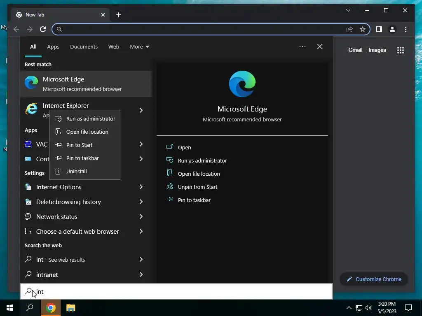Open the More filter dropdown
The width and height of the screenshot is (422, 316).
click(x=139, y=47)
